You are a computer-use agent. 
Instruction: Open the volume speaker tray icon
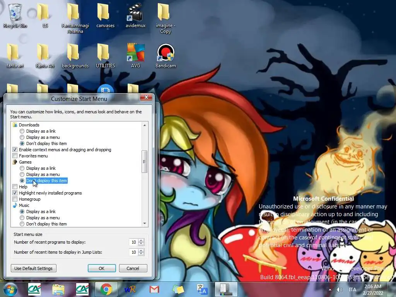coord(340,290)
